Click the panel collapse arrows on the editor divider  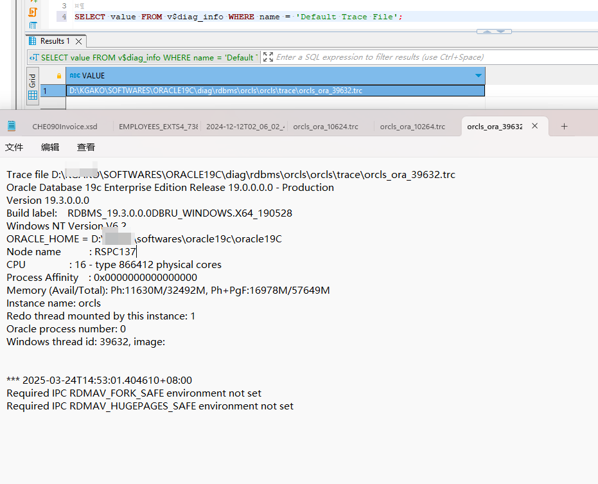[494, 31]
